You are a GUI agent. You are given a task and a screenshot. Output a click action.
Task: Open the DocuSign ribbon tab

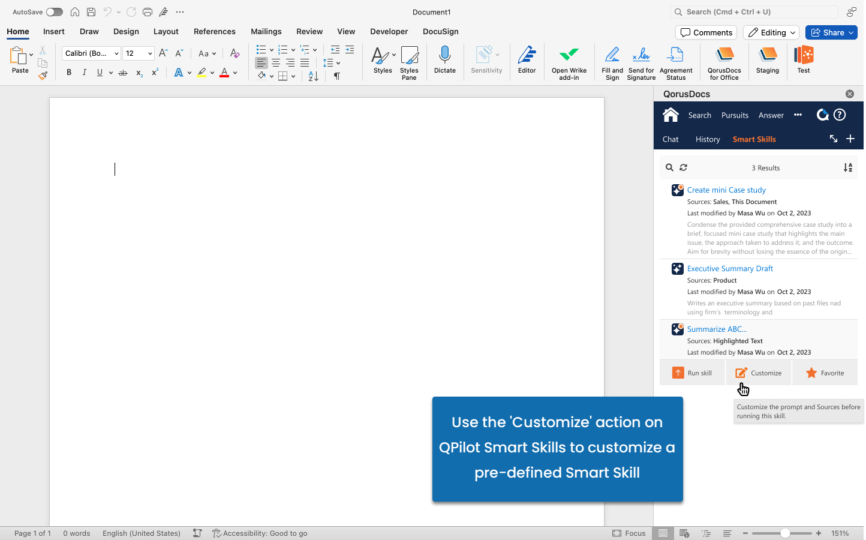(x=441, y=31)
